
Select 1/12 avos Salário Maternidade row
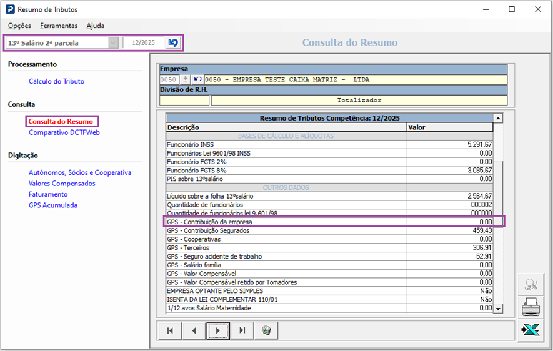coord(329,308)
